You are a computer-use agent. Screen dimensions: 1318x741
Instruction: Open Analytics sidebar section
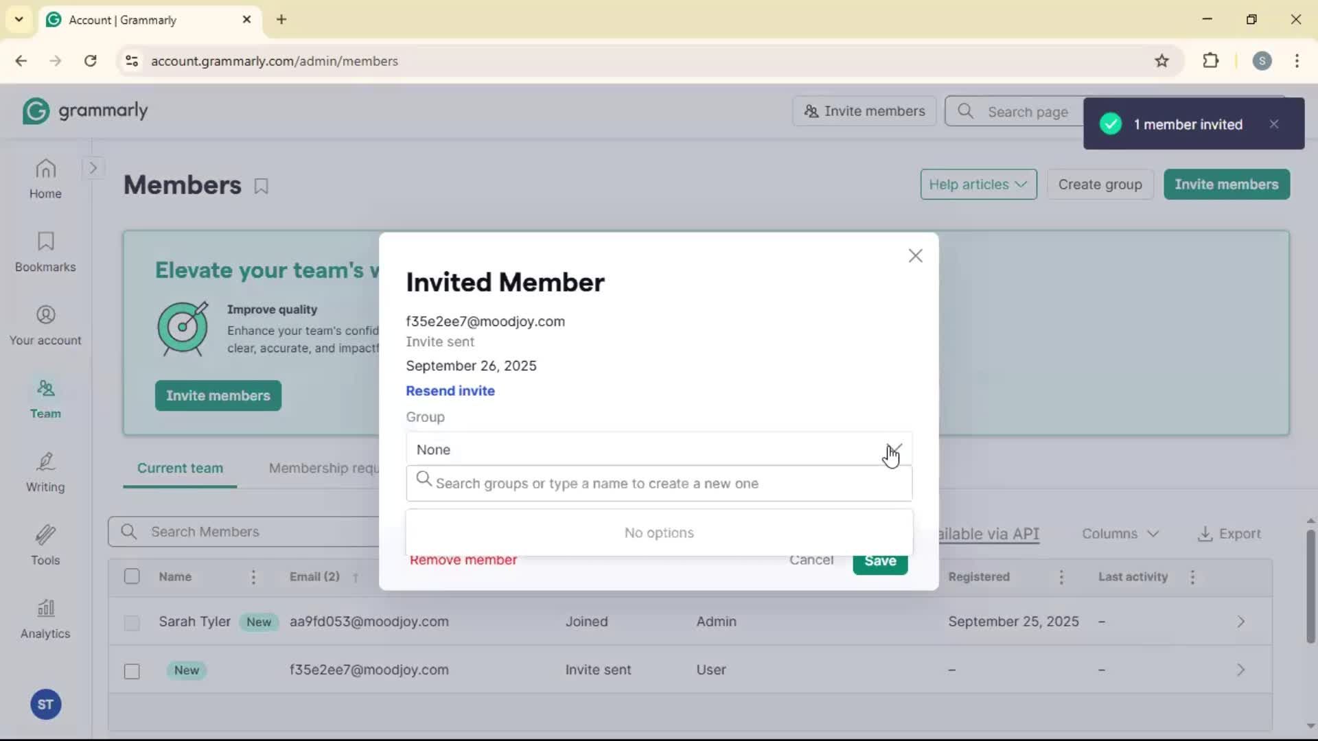point(45,619)
